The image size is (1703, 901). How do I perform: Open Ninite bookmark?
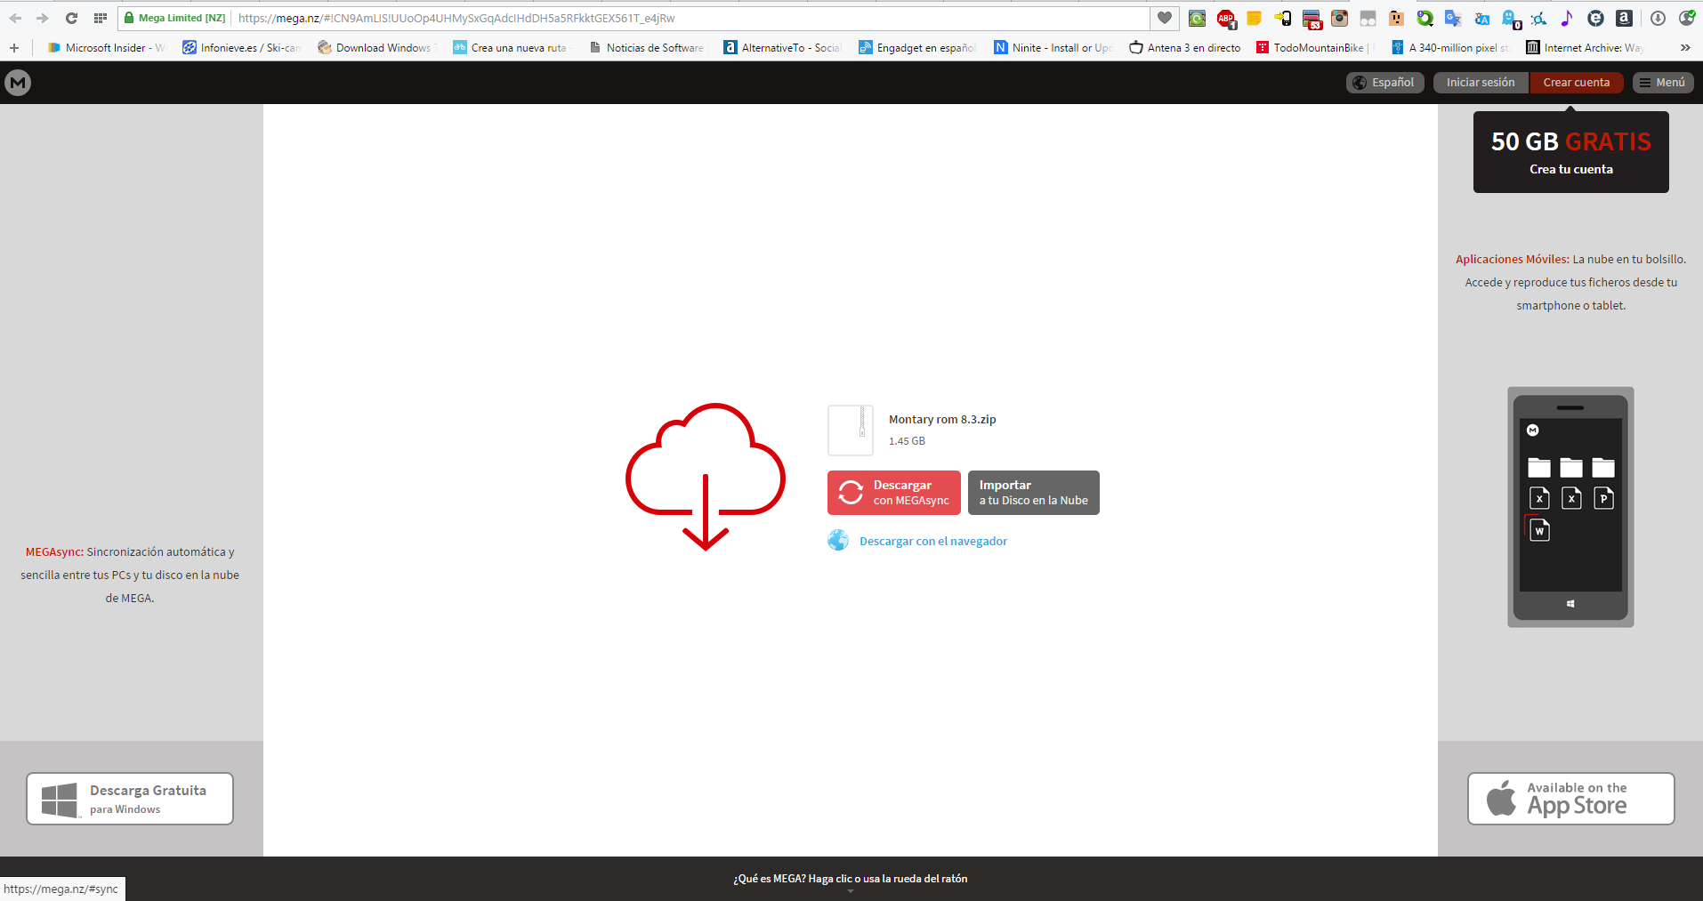point(1053,47)
